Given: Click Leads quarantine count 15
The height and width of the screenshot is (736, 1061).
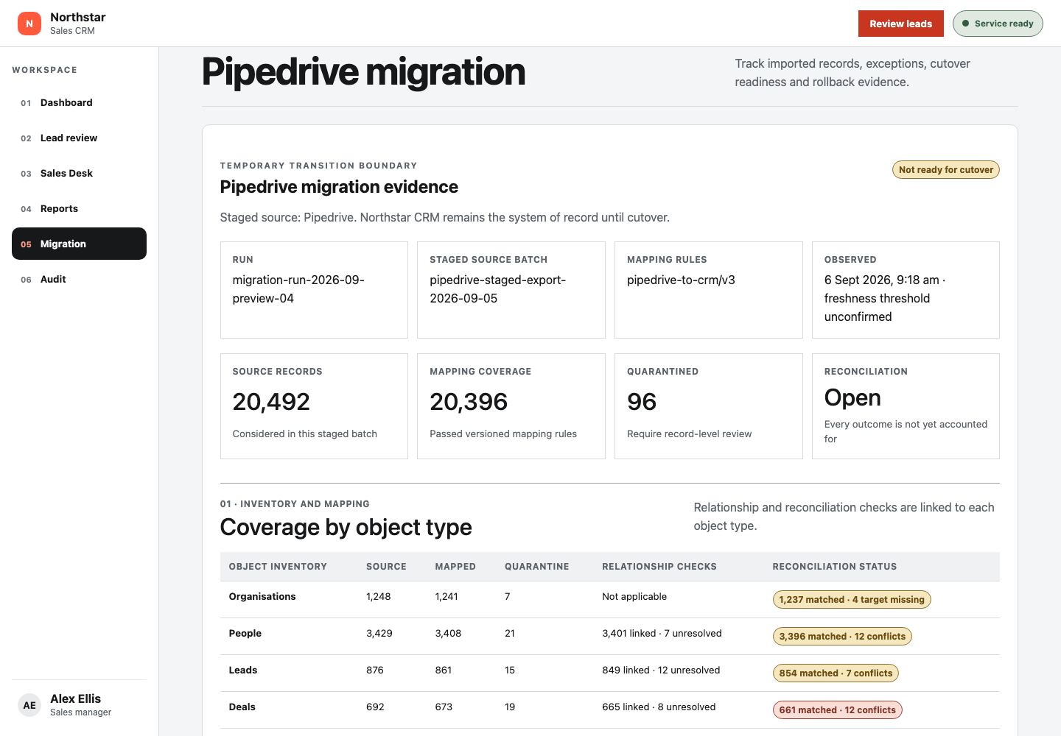Looking at the screenshot, I should tap(510, 670).
